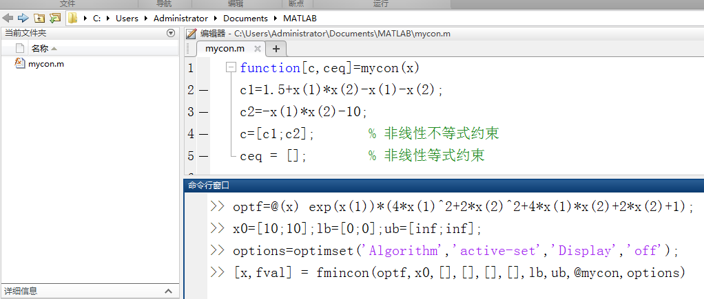Go forward with the blue arrow

coord(23,19)
